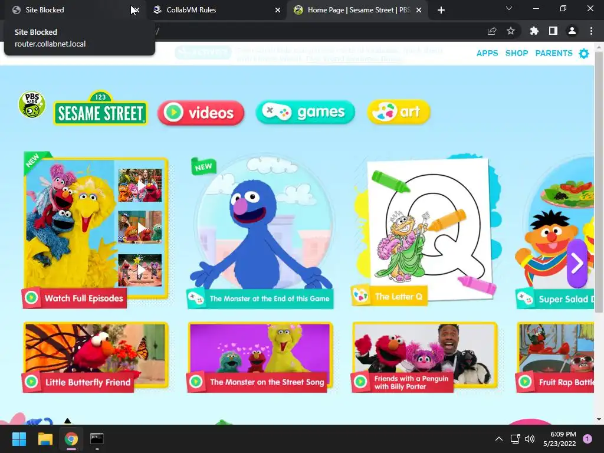Click the scrollbar down arrow

click(599, 419)
